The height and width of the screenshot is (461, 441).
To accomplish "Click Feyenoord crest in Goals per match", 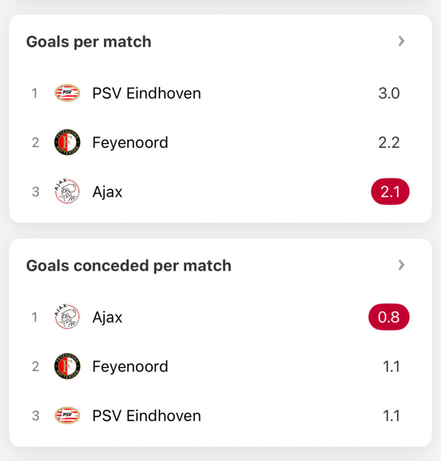I will click(x=67, y=142).
